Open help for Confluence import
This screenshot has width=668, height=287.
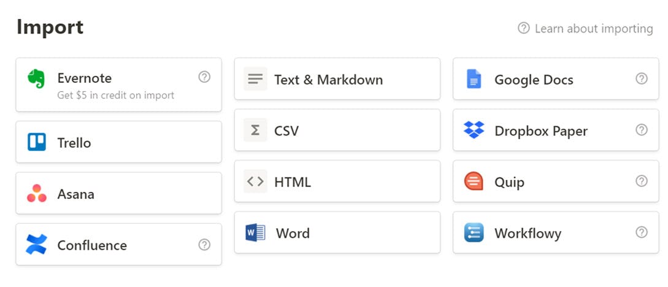click(205, 245)
